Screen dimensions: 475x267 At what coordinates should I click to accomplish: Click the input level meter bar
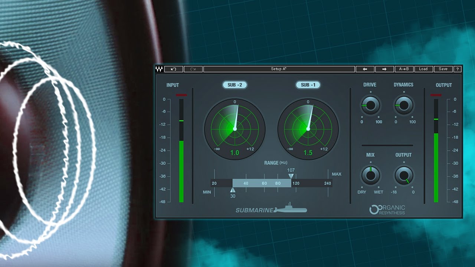(181, 151)
